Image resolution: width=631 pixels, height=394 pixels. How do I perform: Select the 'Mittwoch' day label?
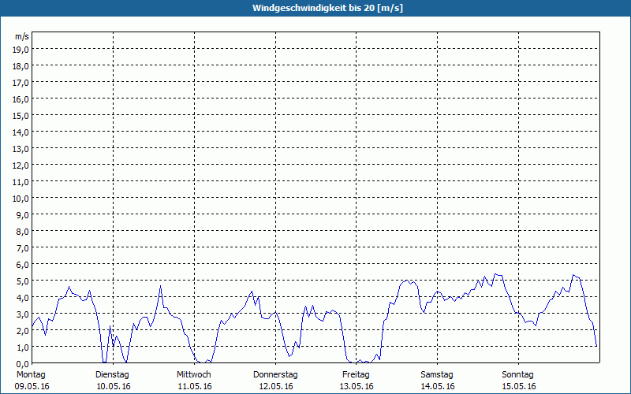(193, 375)
